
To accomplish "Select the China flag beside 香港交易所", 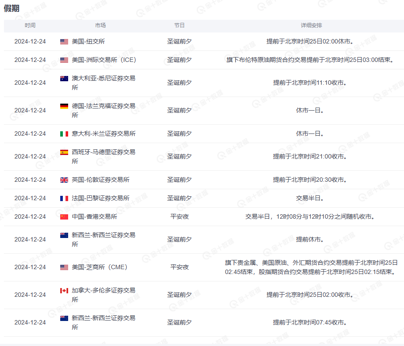I will [x=64, y=217].
